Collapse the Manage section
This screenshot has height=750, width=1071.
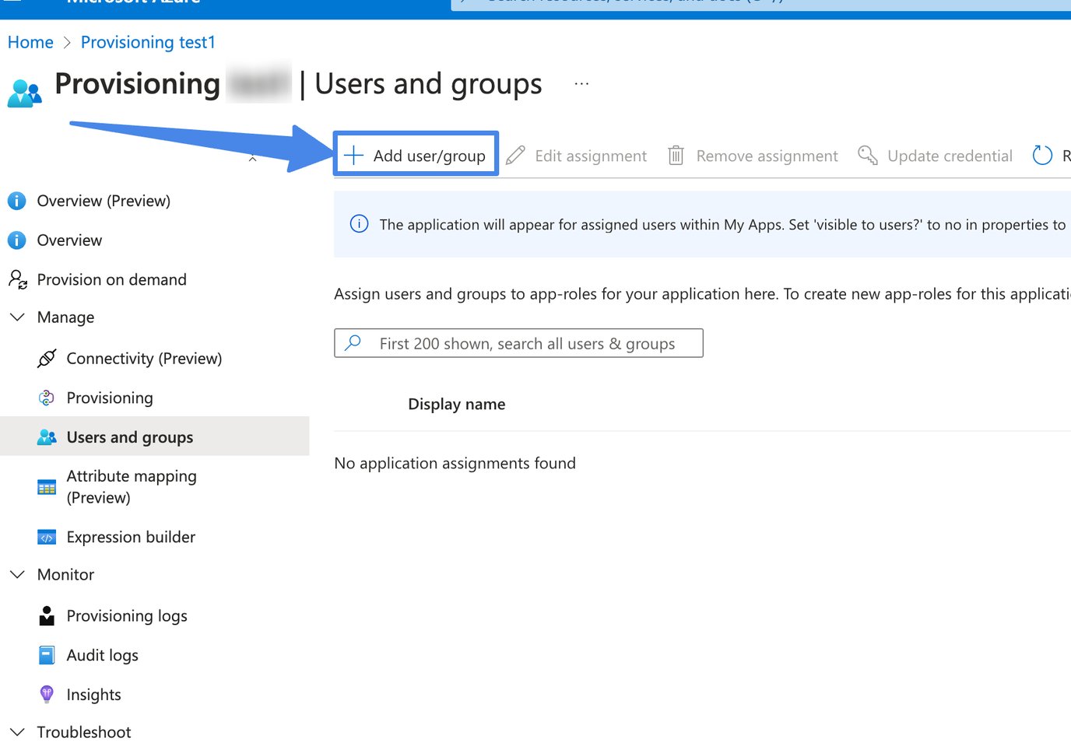(x=17, y=317)
